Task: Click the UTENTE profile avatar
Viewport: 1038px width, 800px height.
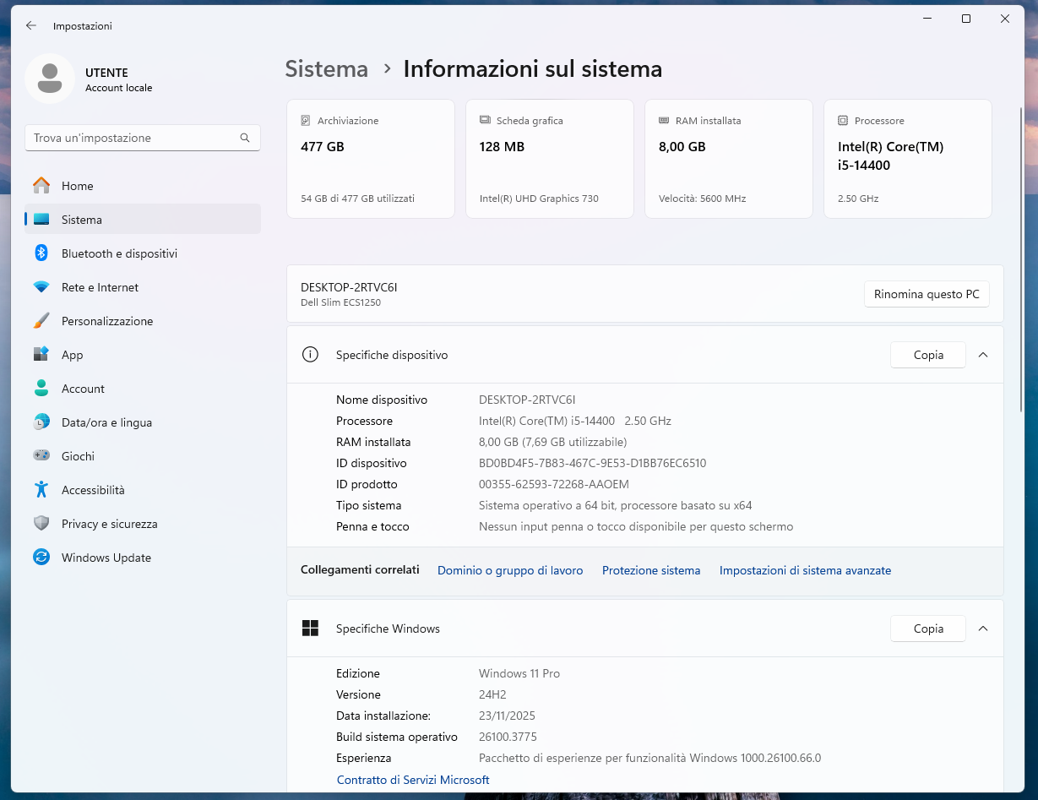Action: click(x=50, y=79)
